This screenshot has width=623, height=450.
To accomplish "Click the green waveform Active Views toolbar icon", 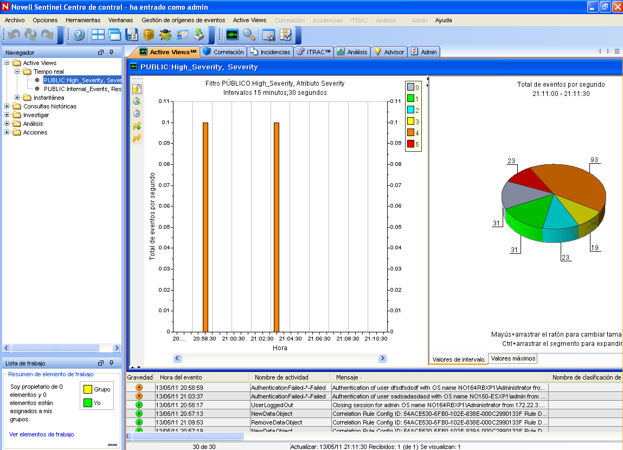I will [232, 35].
